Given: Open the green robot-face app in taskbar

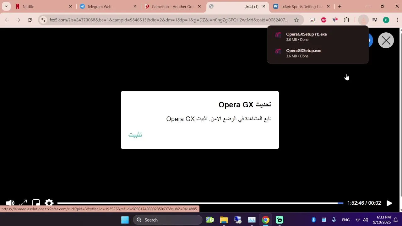Looking at the screenshot, I should [280, 220].
